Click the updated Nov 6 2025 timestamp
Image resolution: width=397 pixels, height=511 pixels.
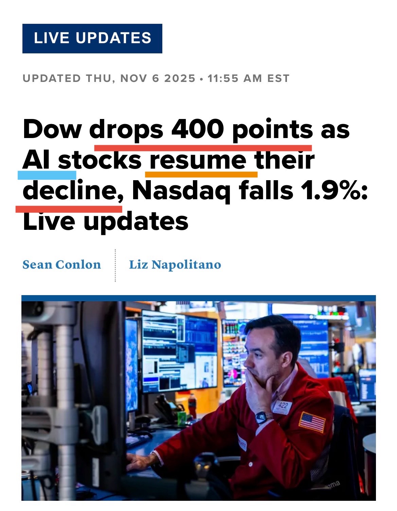156,79
